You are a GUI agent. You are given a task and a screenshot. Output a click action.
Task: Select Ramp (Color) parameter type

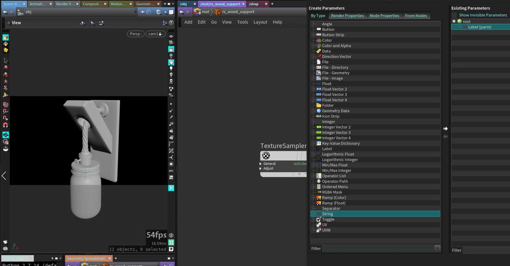click(334, 197)
